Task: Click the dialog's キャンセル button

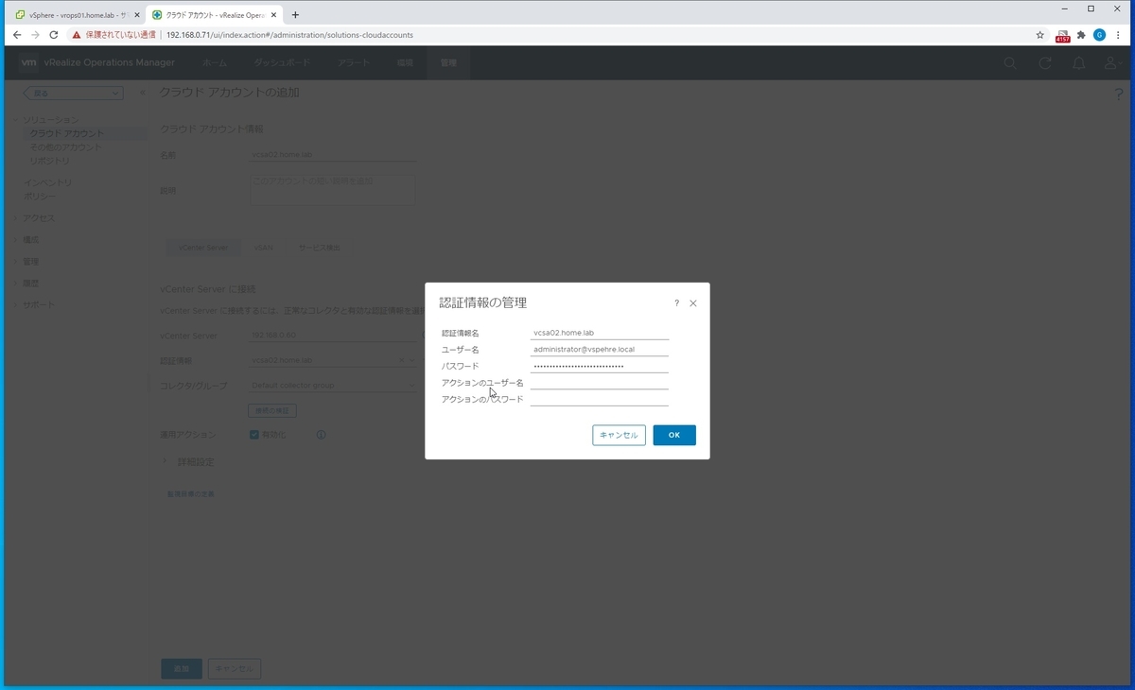Action: 619,435
